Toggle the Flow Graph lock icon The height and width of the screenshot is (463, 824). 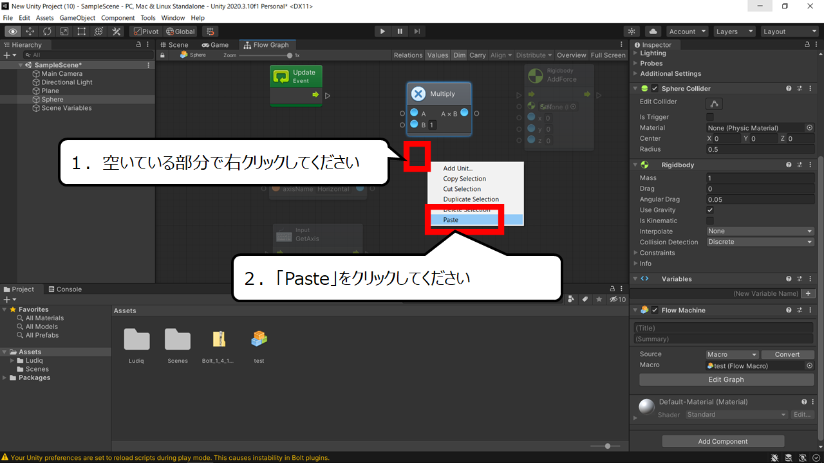coord(163,55)
